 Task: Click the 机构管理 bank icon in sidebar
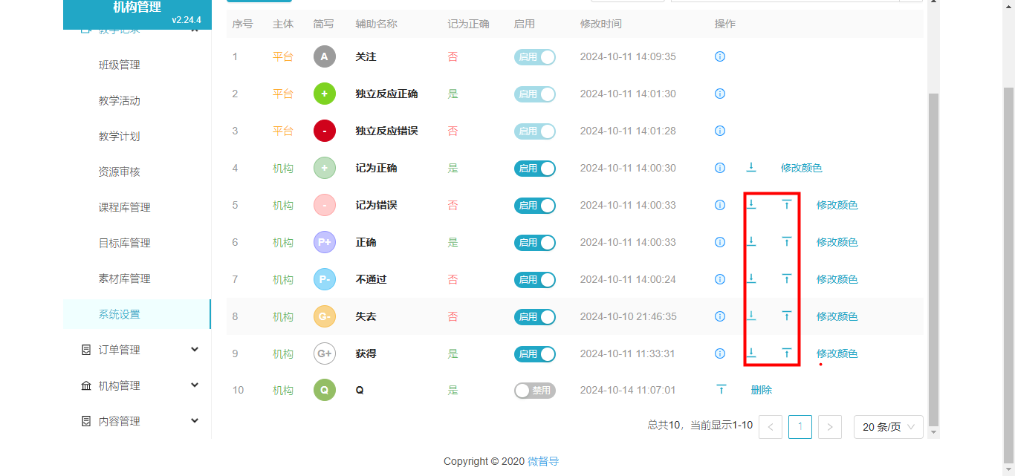[86, 385]
